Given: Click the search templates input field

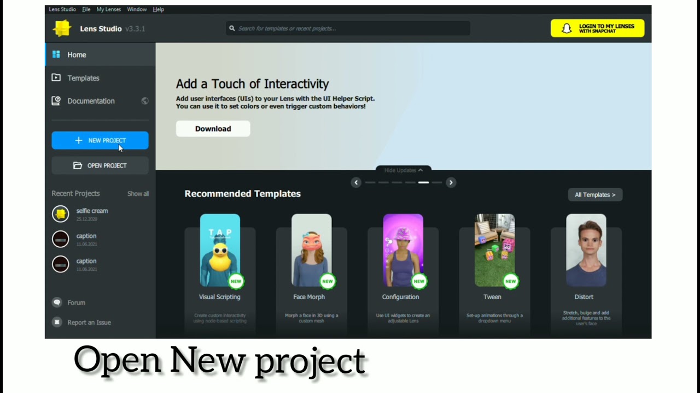Looking at the screenshot, I should 348,28.
